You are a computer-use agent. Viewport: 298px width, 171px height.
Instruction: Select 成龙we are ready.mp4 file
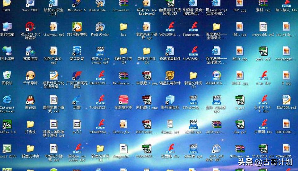[x=100, y=51]
